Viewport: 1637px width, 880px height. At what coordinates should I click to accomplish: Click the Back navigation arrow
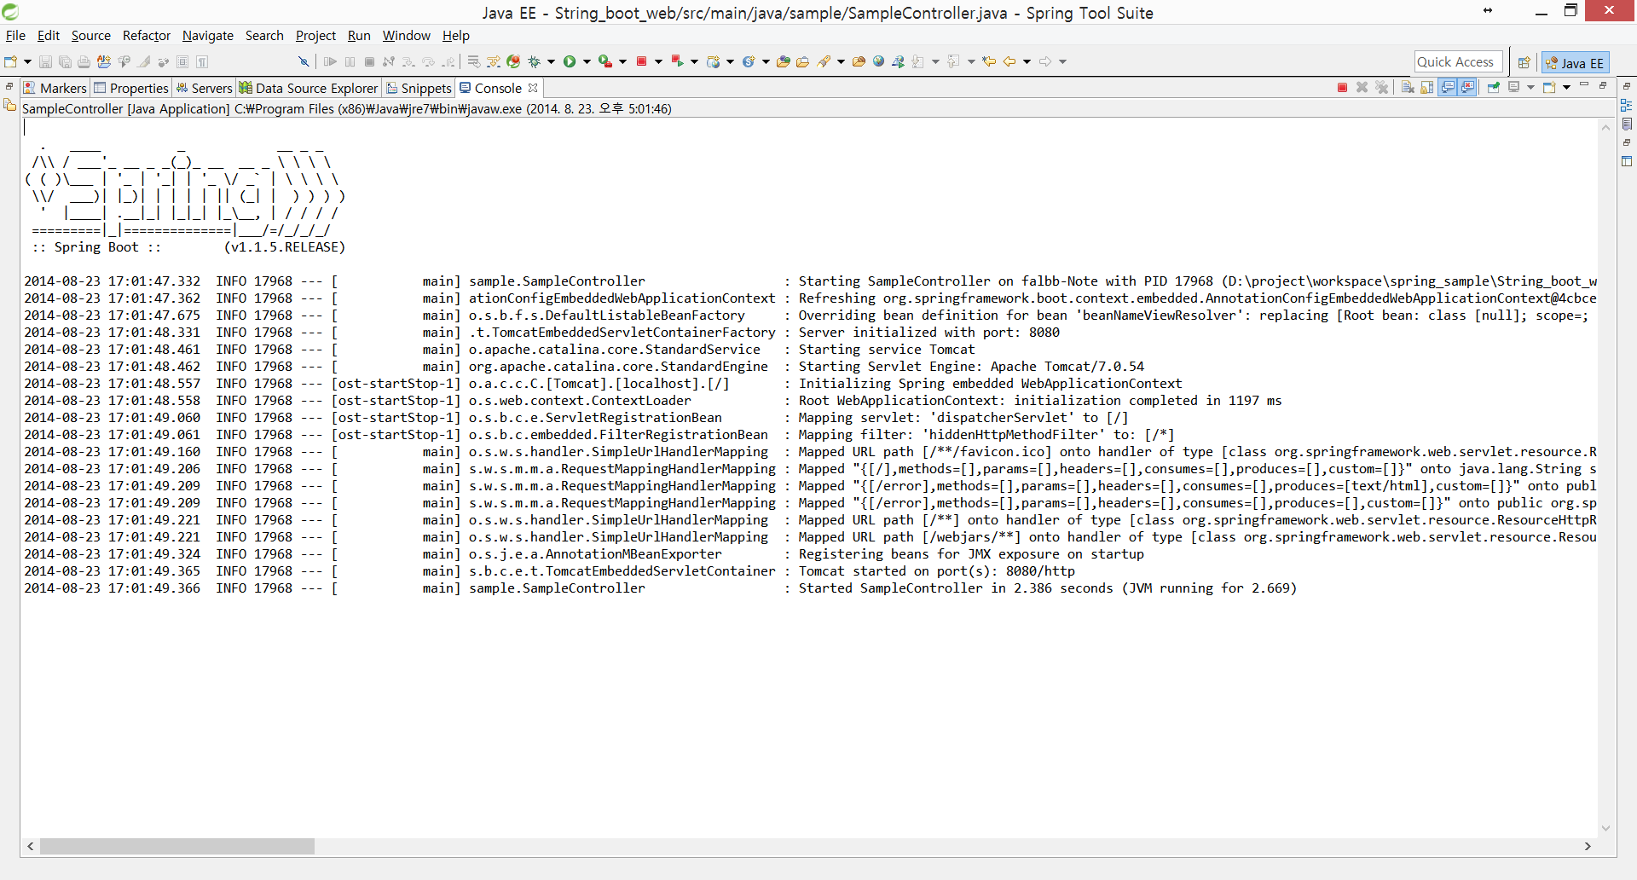point(1009,61)
